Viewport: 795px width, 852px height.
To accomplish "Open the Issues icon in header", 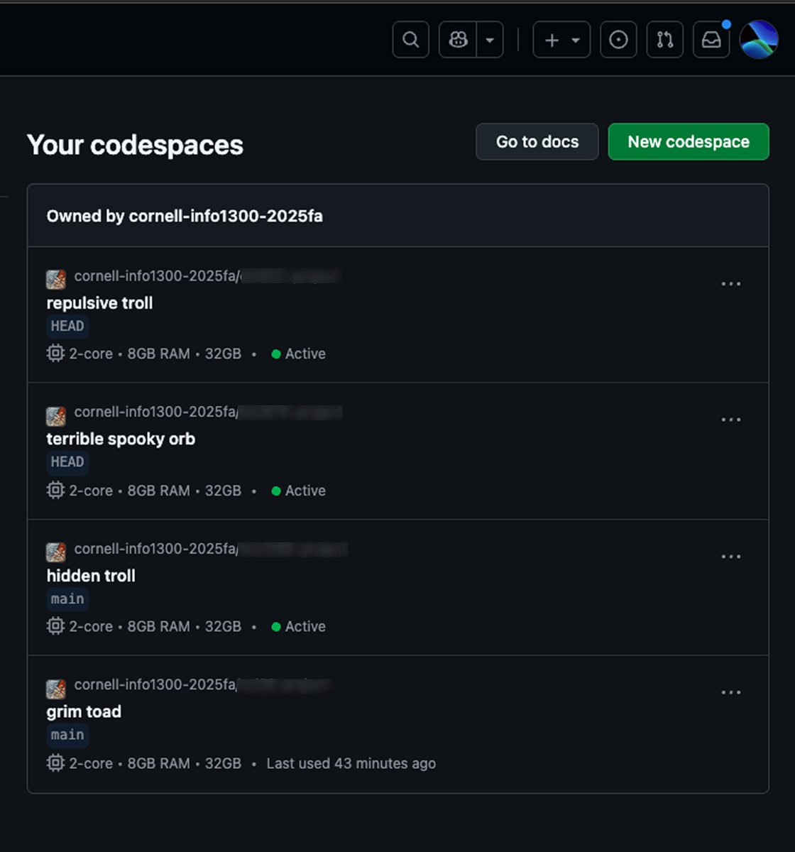I will [x=618, y=40].
